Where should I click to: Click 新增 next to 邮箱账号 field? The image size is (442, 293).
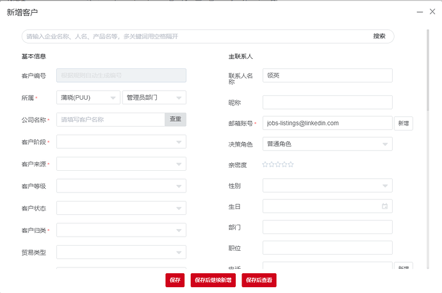[403, 123]
